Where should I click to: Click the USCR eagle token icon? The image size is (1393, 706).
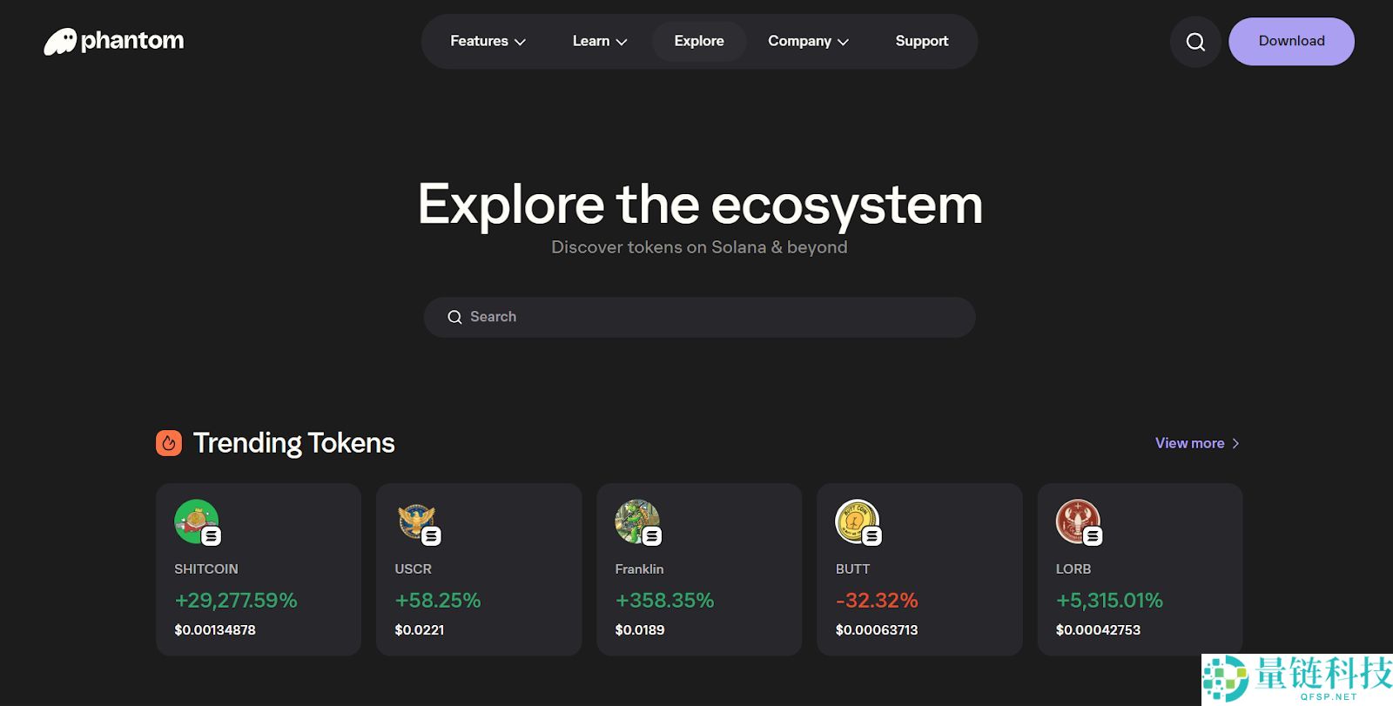417,521
